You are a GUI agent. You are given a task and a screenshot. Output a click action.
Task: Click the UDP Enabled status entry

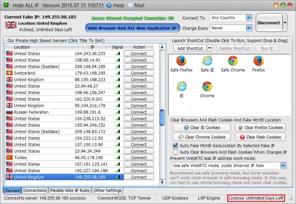tap(175, 198)
